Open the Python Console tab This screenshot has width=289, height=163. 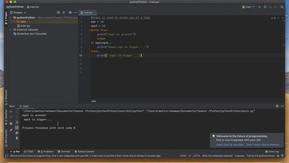tap(84, 152)
